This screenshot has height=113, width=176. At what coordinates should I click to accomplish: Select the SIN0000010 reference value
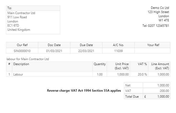(x=22, y=51)
